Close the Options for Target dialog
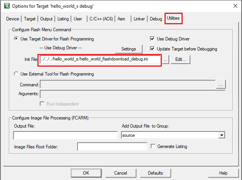The width and height of the screenshot is (242, 180). (x=235, y=6)
